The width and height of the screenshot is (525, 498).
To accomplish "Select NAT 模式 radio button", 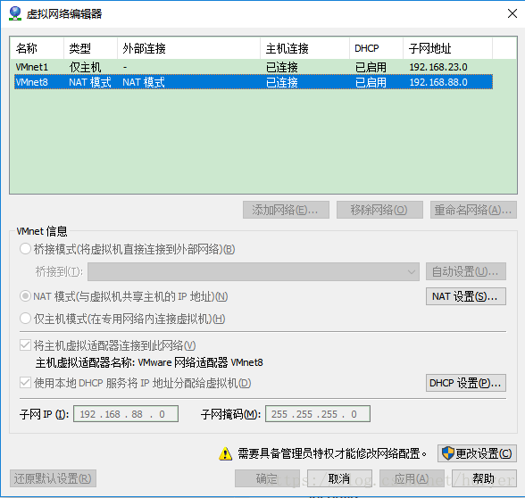I will point(25,296).
